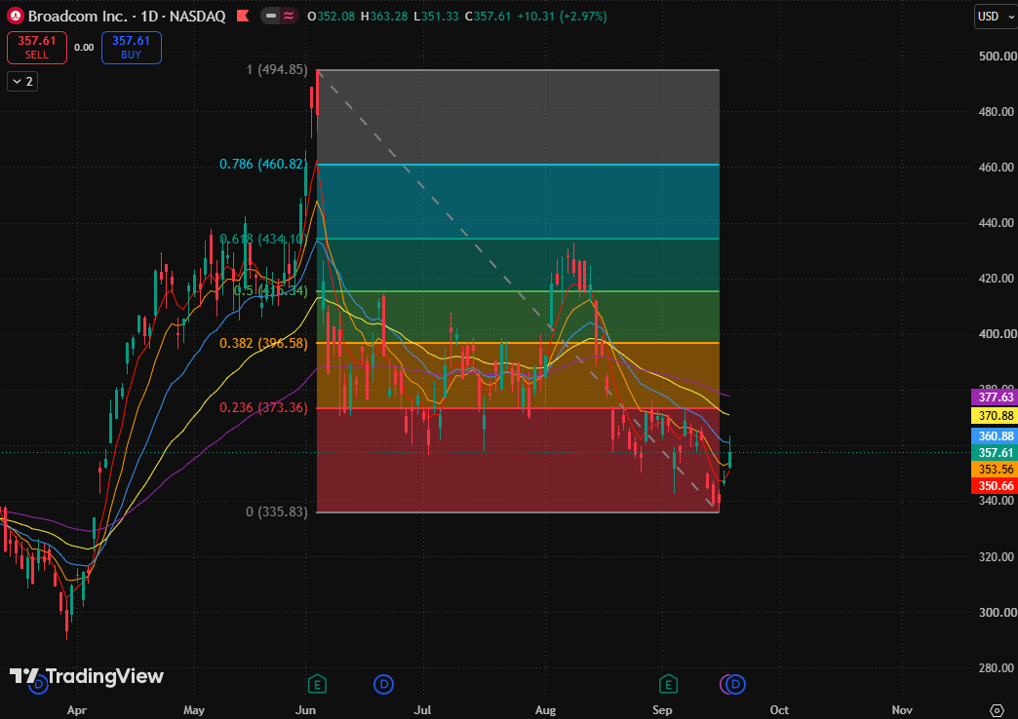Click the Oct label on the time axis
The image size is (1018, 719).
click(x=779, y=710)
